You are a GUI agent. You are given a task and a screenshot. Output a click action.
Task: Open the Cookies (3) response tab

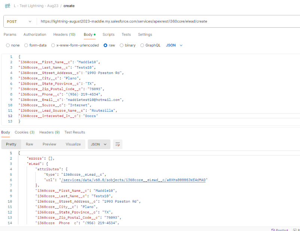click(x=24, y=132)
